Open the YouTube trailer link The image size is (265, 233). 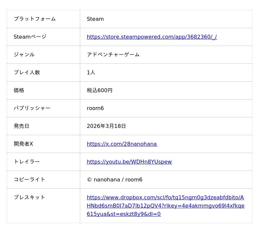[x=129, y=162]
